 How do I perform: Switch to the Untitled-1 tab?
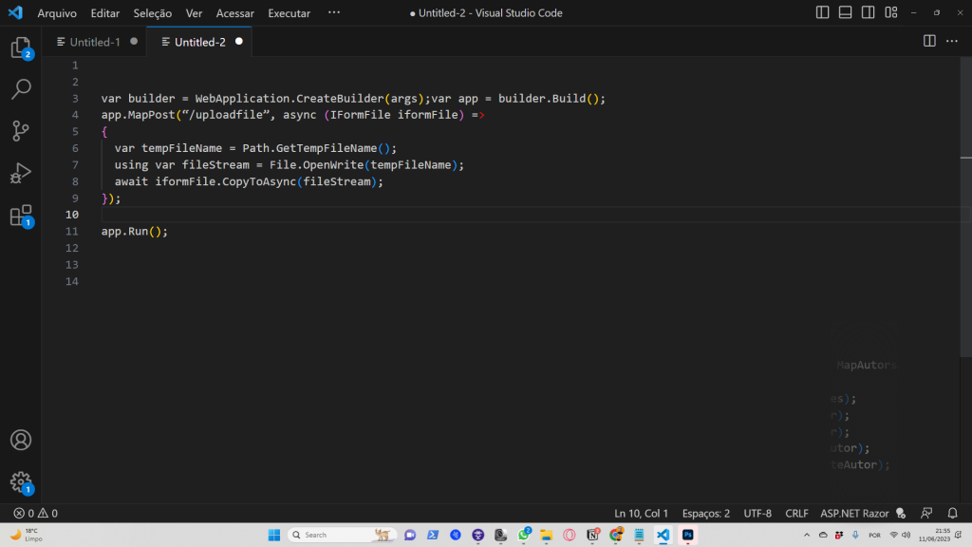[95, 42]
